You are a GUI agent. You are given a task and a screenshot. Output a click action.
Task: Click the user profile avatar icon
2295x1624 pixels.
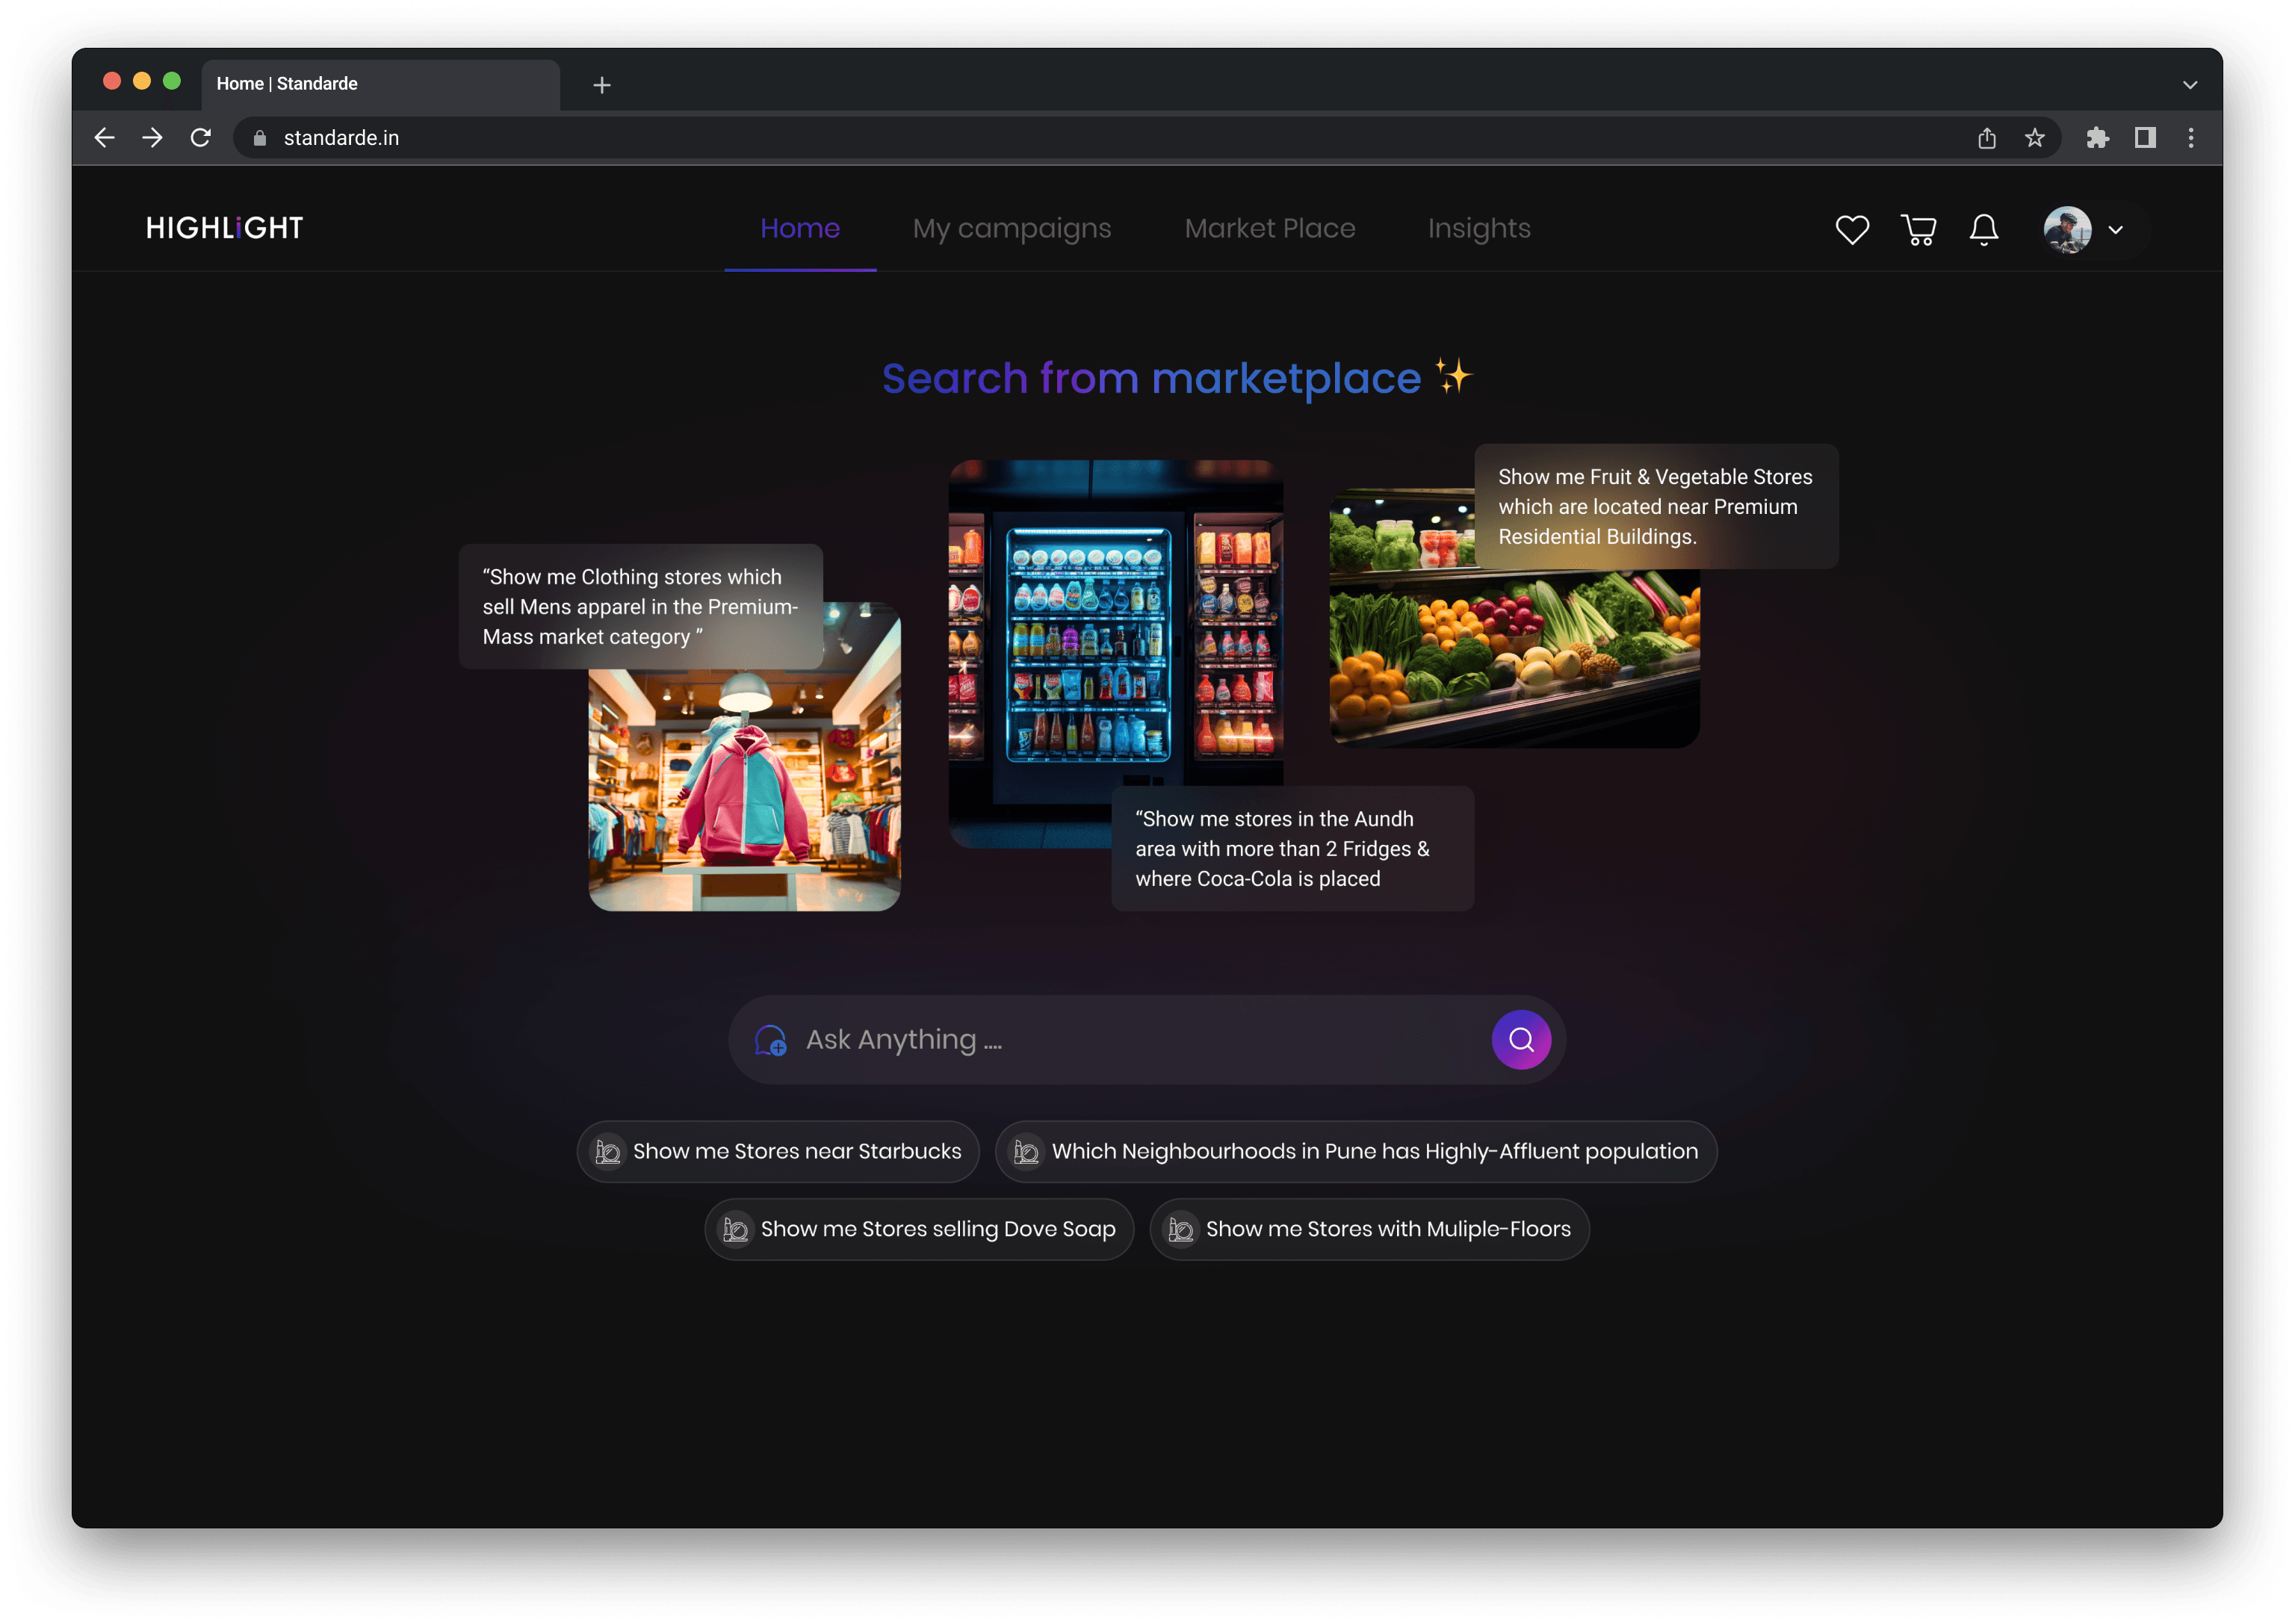click(x=2069, y=227)
